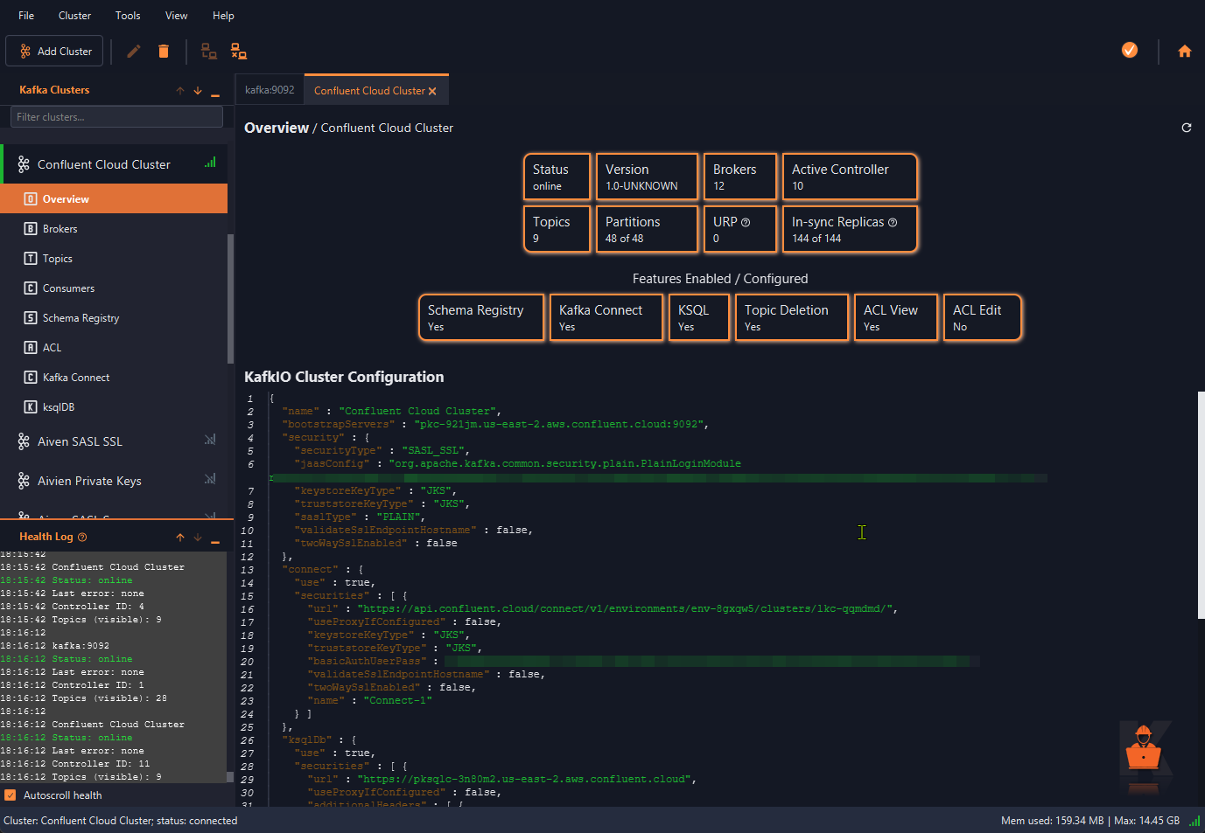This screenshot has height=833, width=1205.
Task: Select Overview in the cluster tree
Action: (x=114, y=198)
